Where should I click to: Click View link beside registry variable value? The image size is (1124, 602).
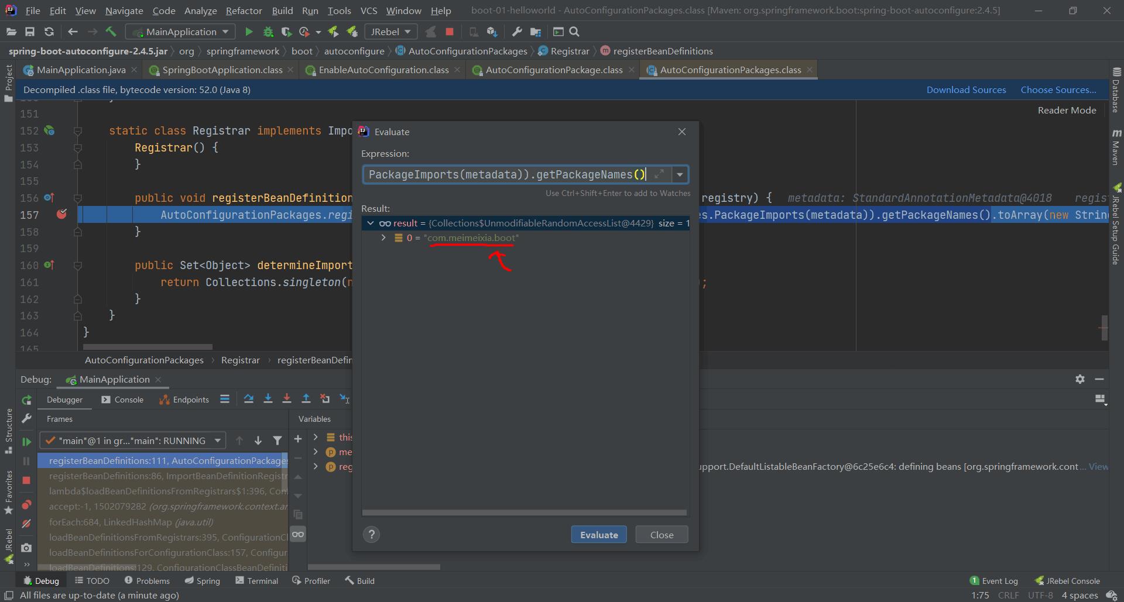click(x=1098, y=466)
